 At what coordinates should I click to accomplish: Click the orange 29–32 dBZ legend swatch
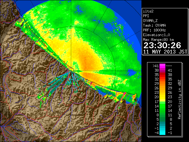(162, 84)
